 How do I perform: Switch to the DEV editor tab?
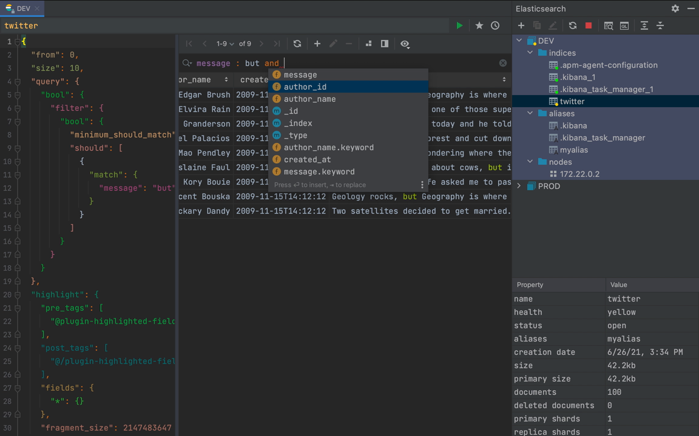tap(22, 8)
